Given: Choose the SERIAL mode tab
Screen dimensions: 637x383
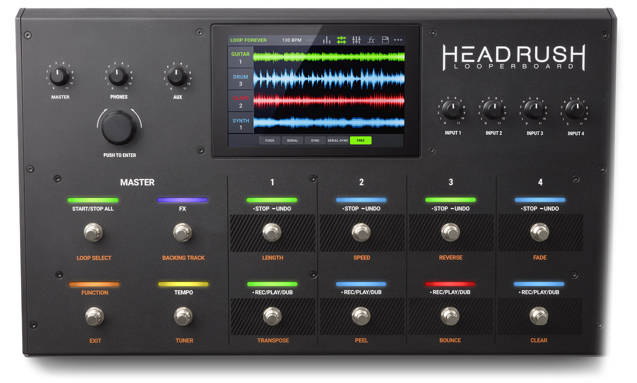Looking at the screenshot, I should [292, 141].
